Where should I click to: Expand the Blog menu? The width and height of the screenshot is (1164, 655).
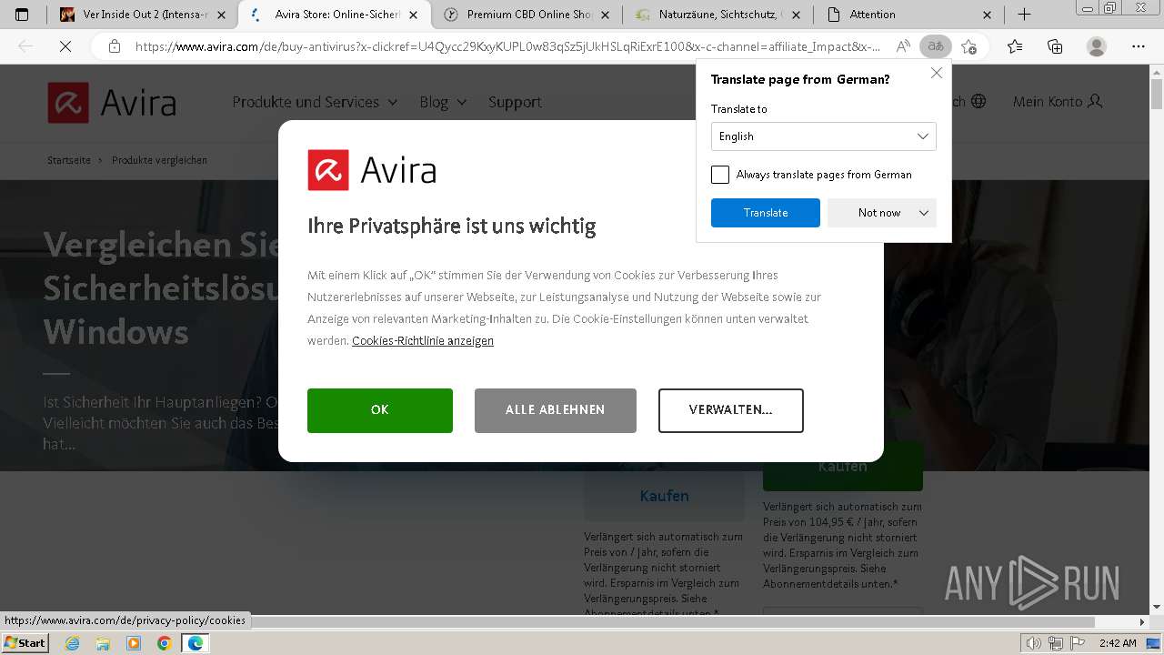[443, 102]
